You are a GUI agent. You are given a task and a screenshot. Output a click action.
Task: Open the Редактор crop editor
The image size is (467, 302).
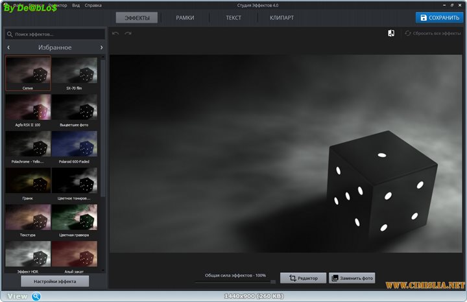point(304,278)
